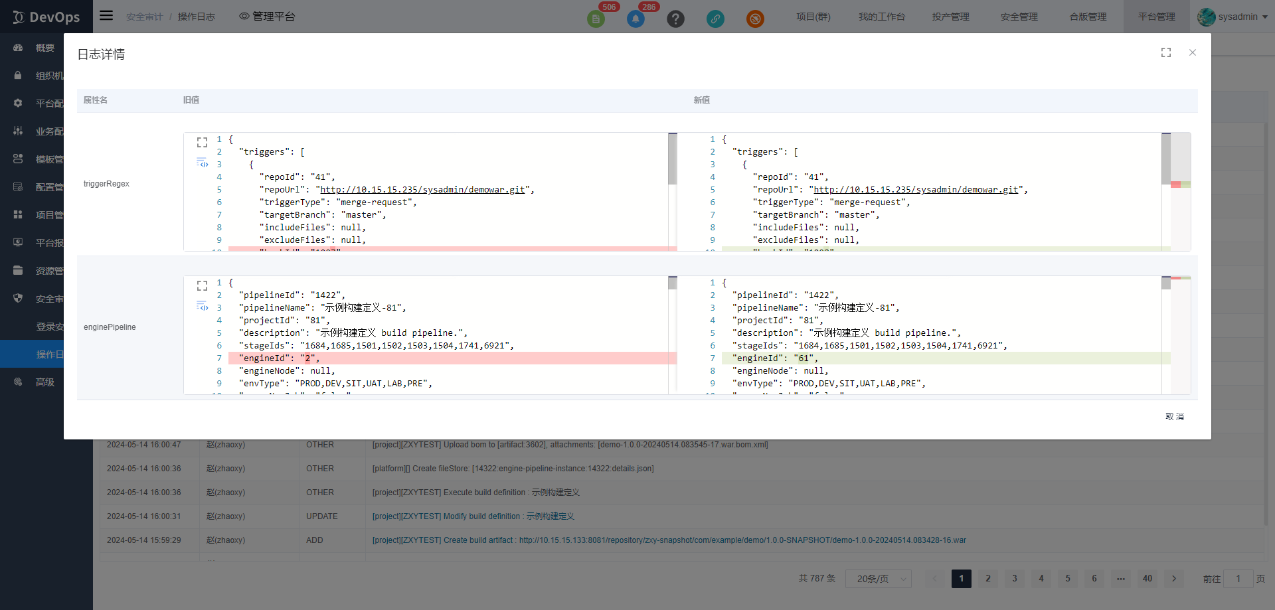The height and width of the screenshot is (610, 1275).
Task: Click the orange circular icon in header
Action: [755, 19]
